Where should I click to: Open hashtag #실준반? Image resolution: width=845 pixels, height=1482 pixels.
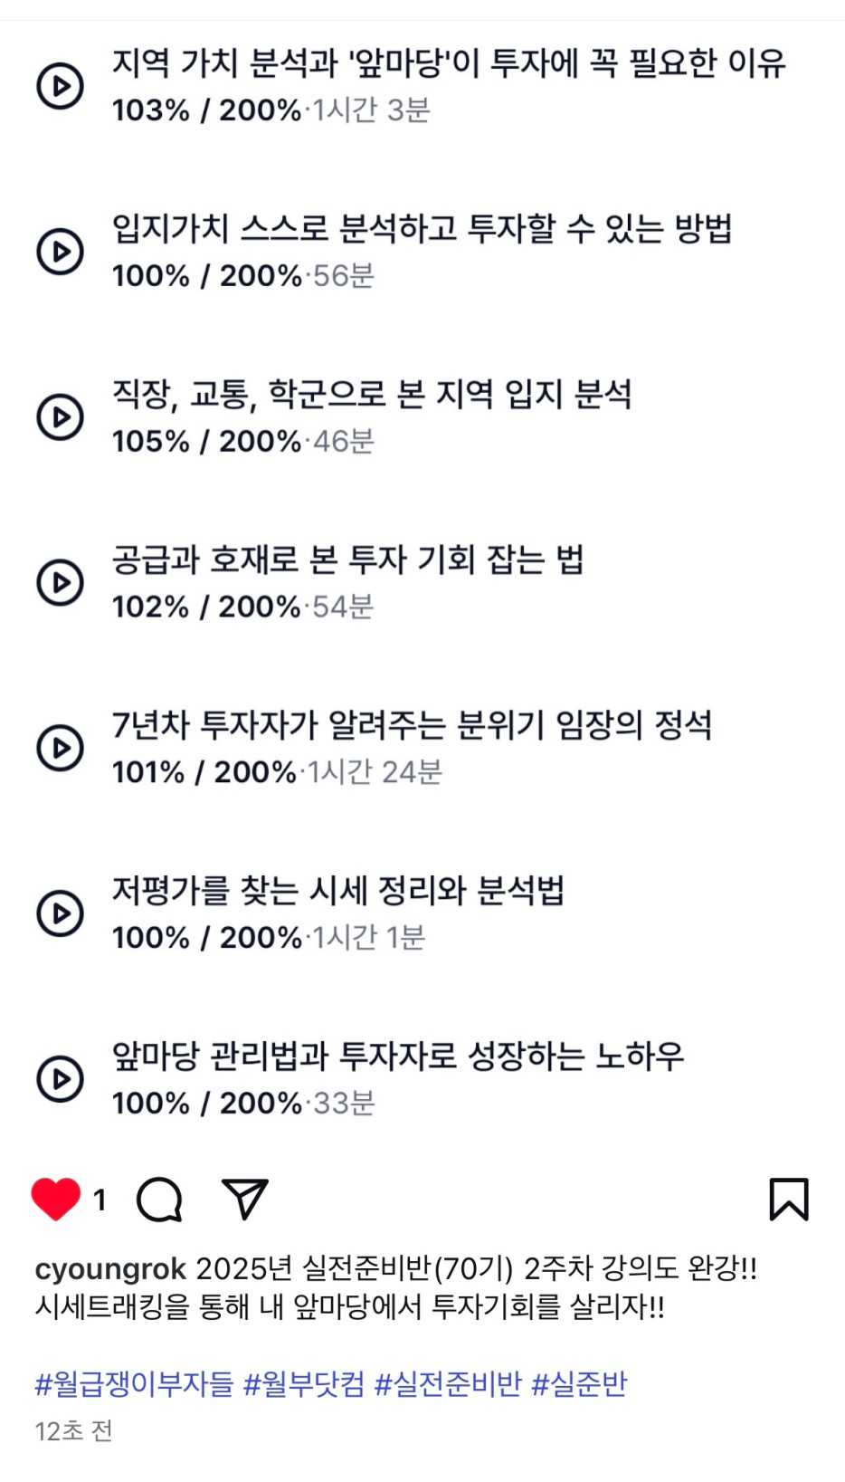tap(579, 1383)
